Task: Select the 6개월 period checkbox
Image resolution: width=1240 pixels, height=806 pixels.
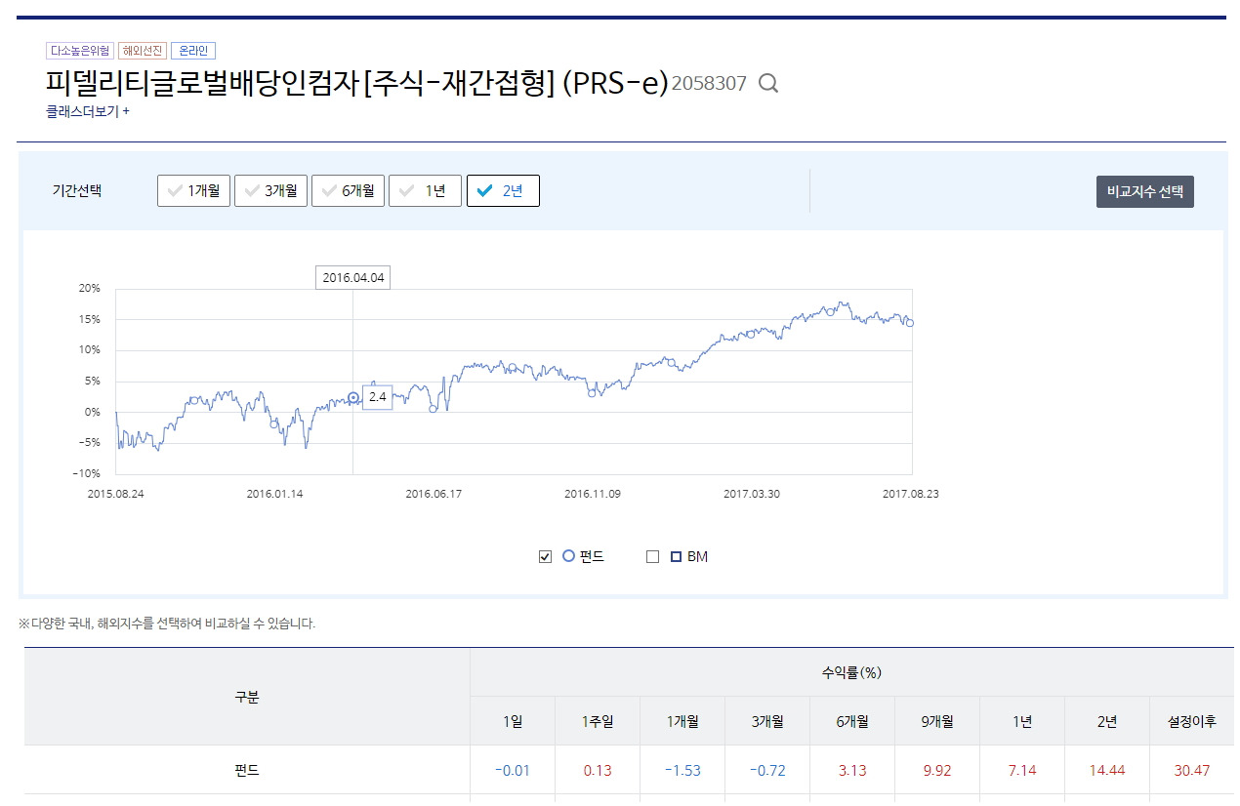Action: point(348,190)
